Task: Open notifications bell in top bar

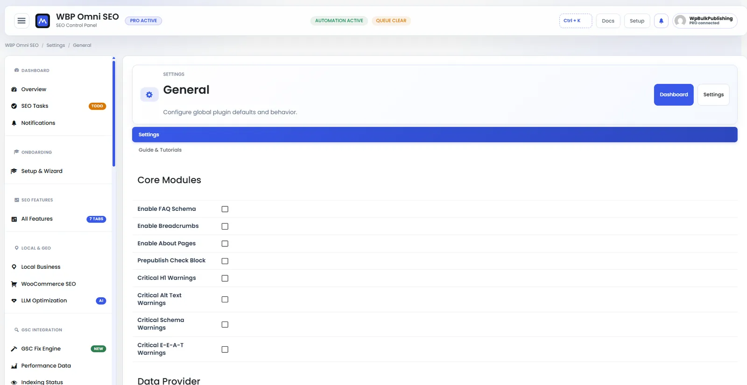Action: (661, 21)
